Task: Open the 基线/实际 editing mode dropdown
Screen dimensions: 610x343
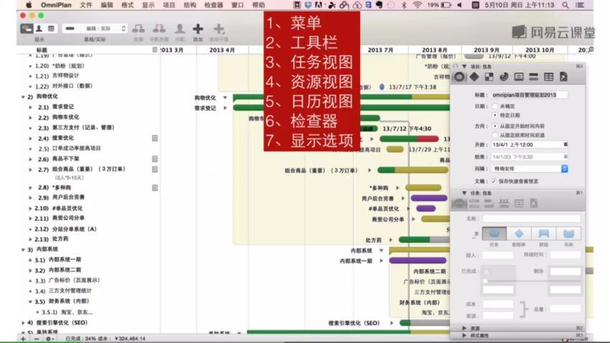Action: (95, 29)
